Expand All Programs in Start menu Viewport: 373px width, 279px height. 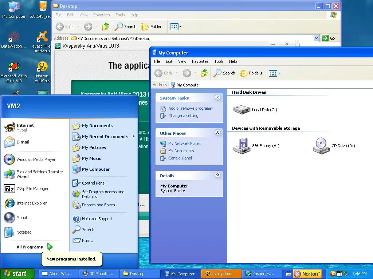click(34, 247)
